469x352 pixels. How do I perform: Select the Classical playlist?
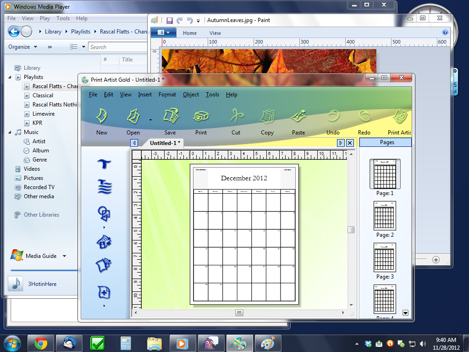pos(43,95)
